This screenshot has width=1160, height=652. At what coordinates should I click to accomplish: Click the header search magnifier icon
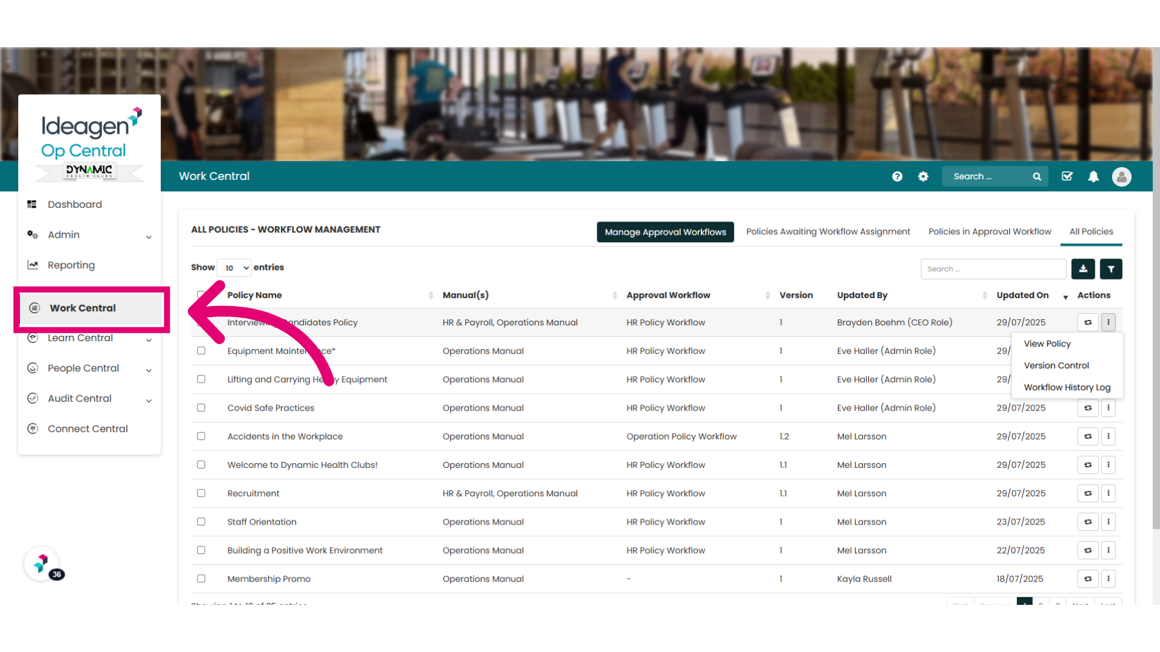(x=1037, y=176)
